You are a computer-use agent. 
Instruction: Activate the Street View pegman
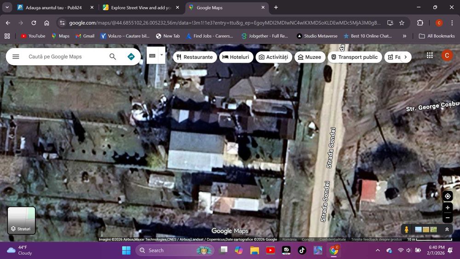click(406, 230)
